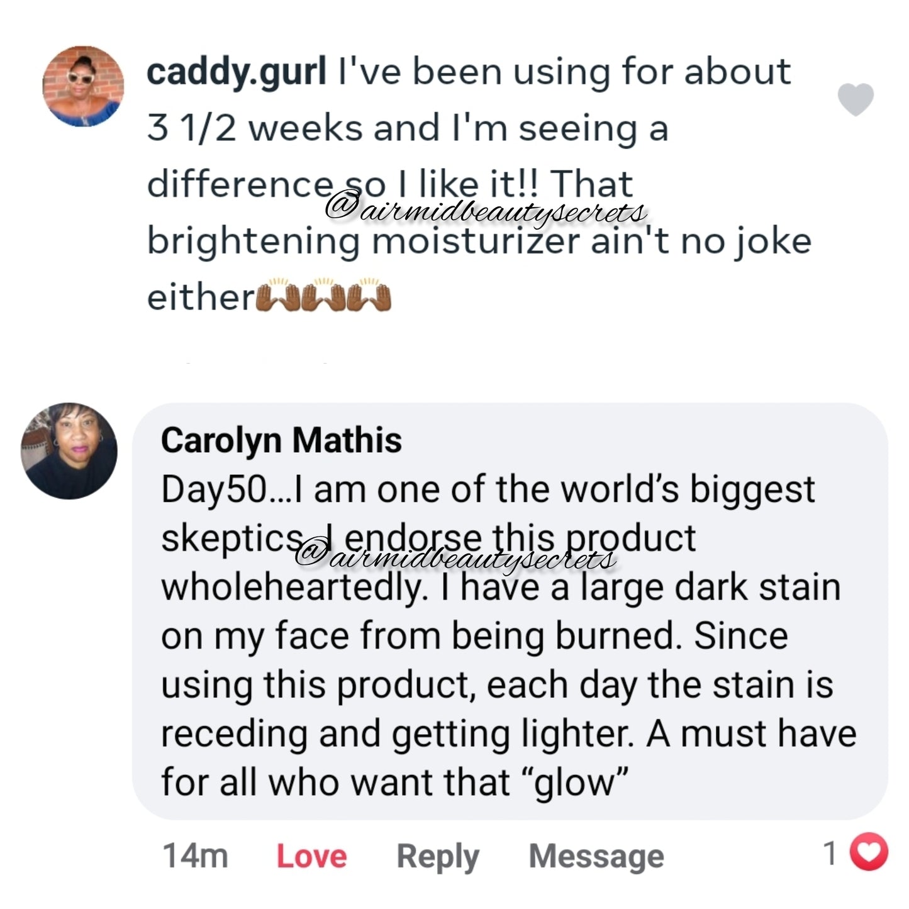
Task: View the reaction count of 1
Action: tap(830, 854)
